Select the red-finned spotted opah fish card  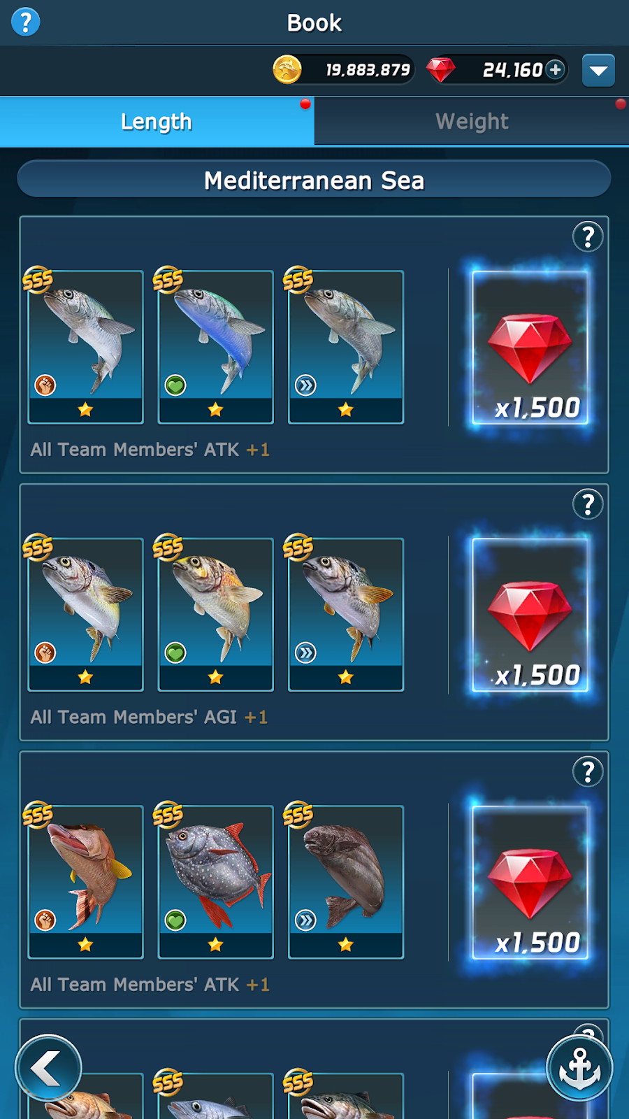coord(215,882)
